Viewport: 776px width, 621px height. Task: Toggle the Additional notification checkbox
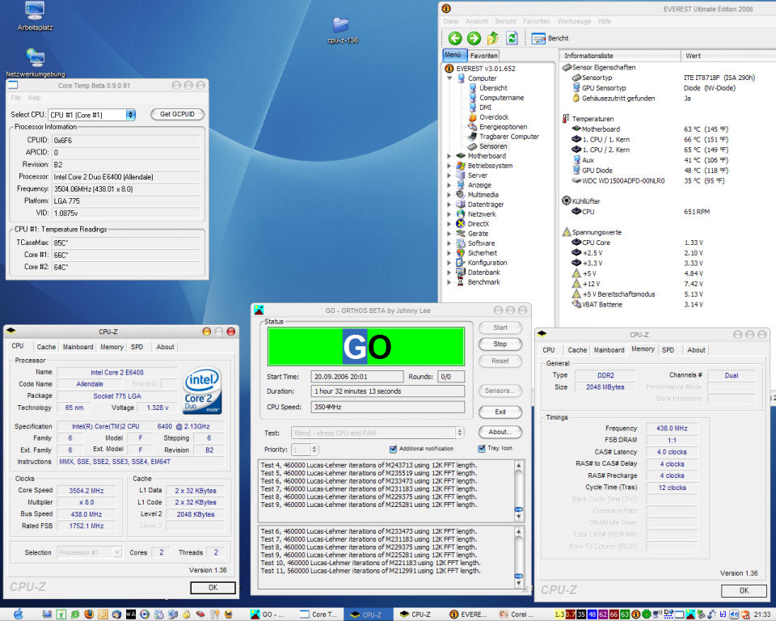click(393, 449)
